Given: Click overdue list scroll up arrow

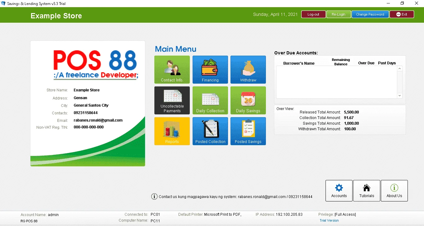Looking at the screenshot, I should tap(400, 69).
